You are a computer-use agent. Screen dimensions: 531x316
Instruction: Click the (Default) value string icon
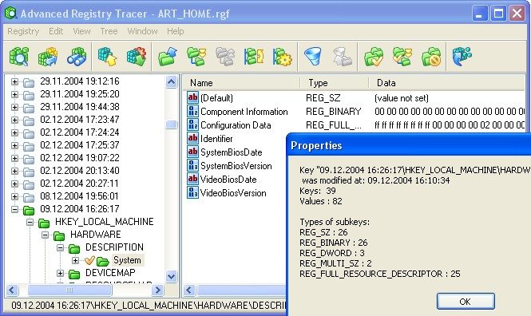point(192,98)
